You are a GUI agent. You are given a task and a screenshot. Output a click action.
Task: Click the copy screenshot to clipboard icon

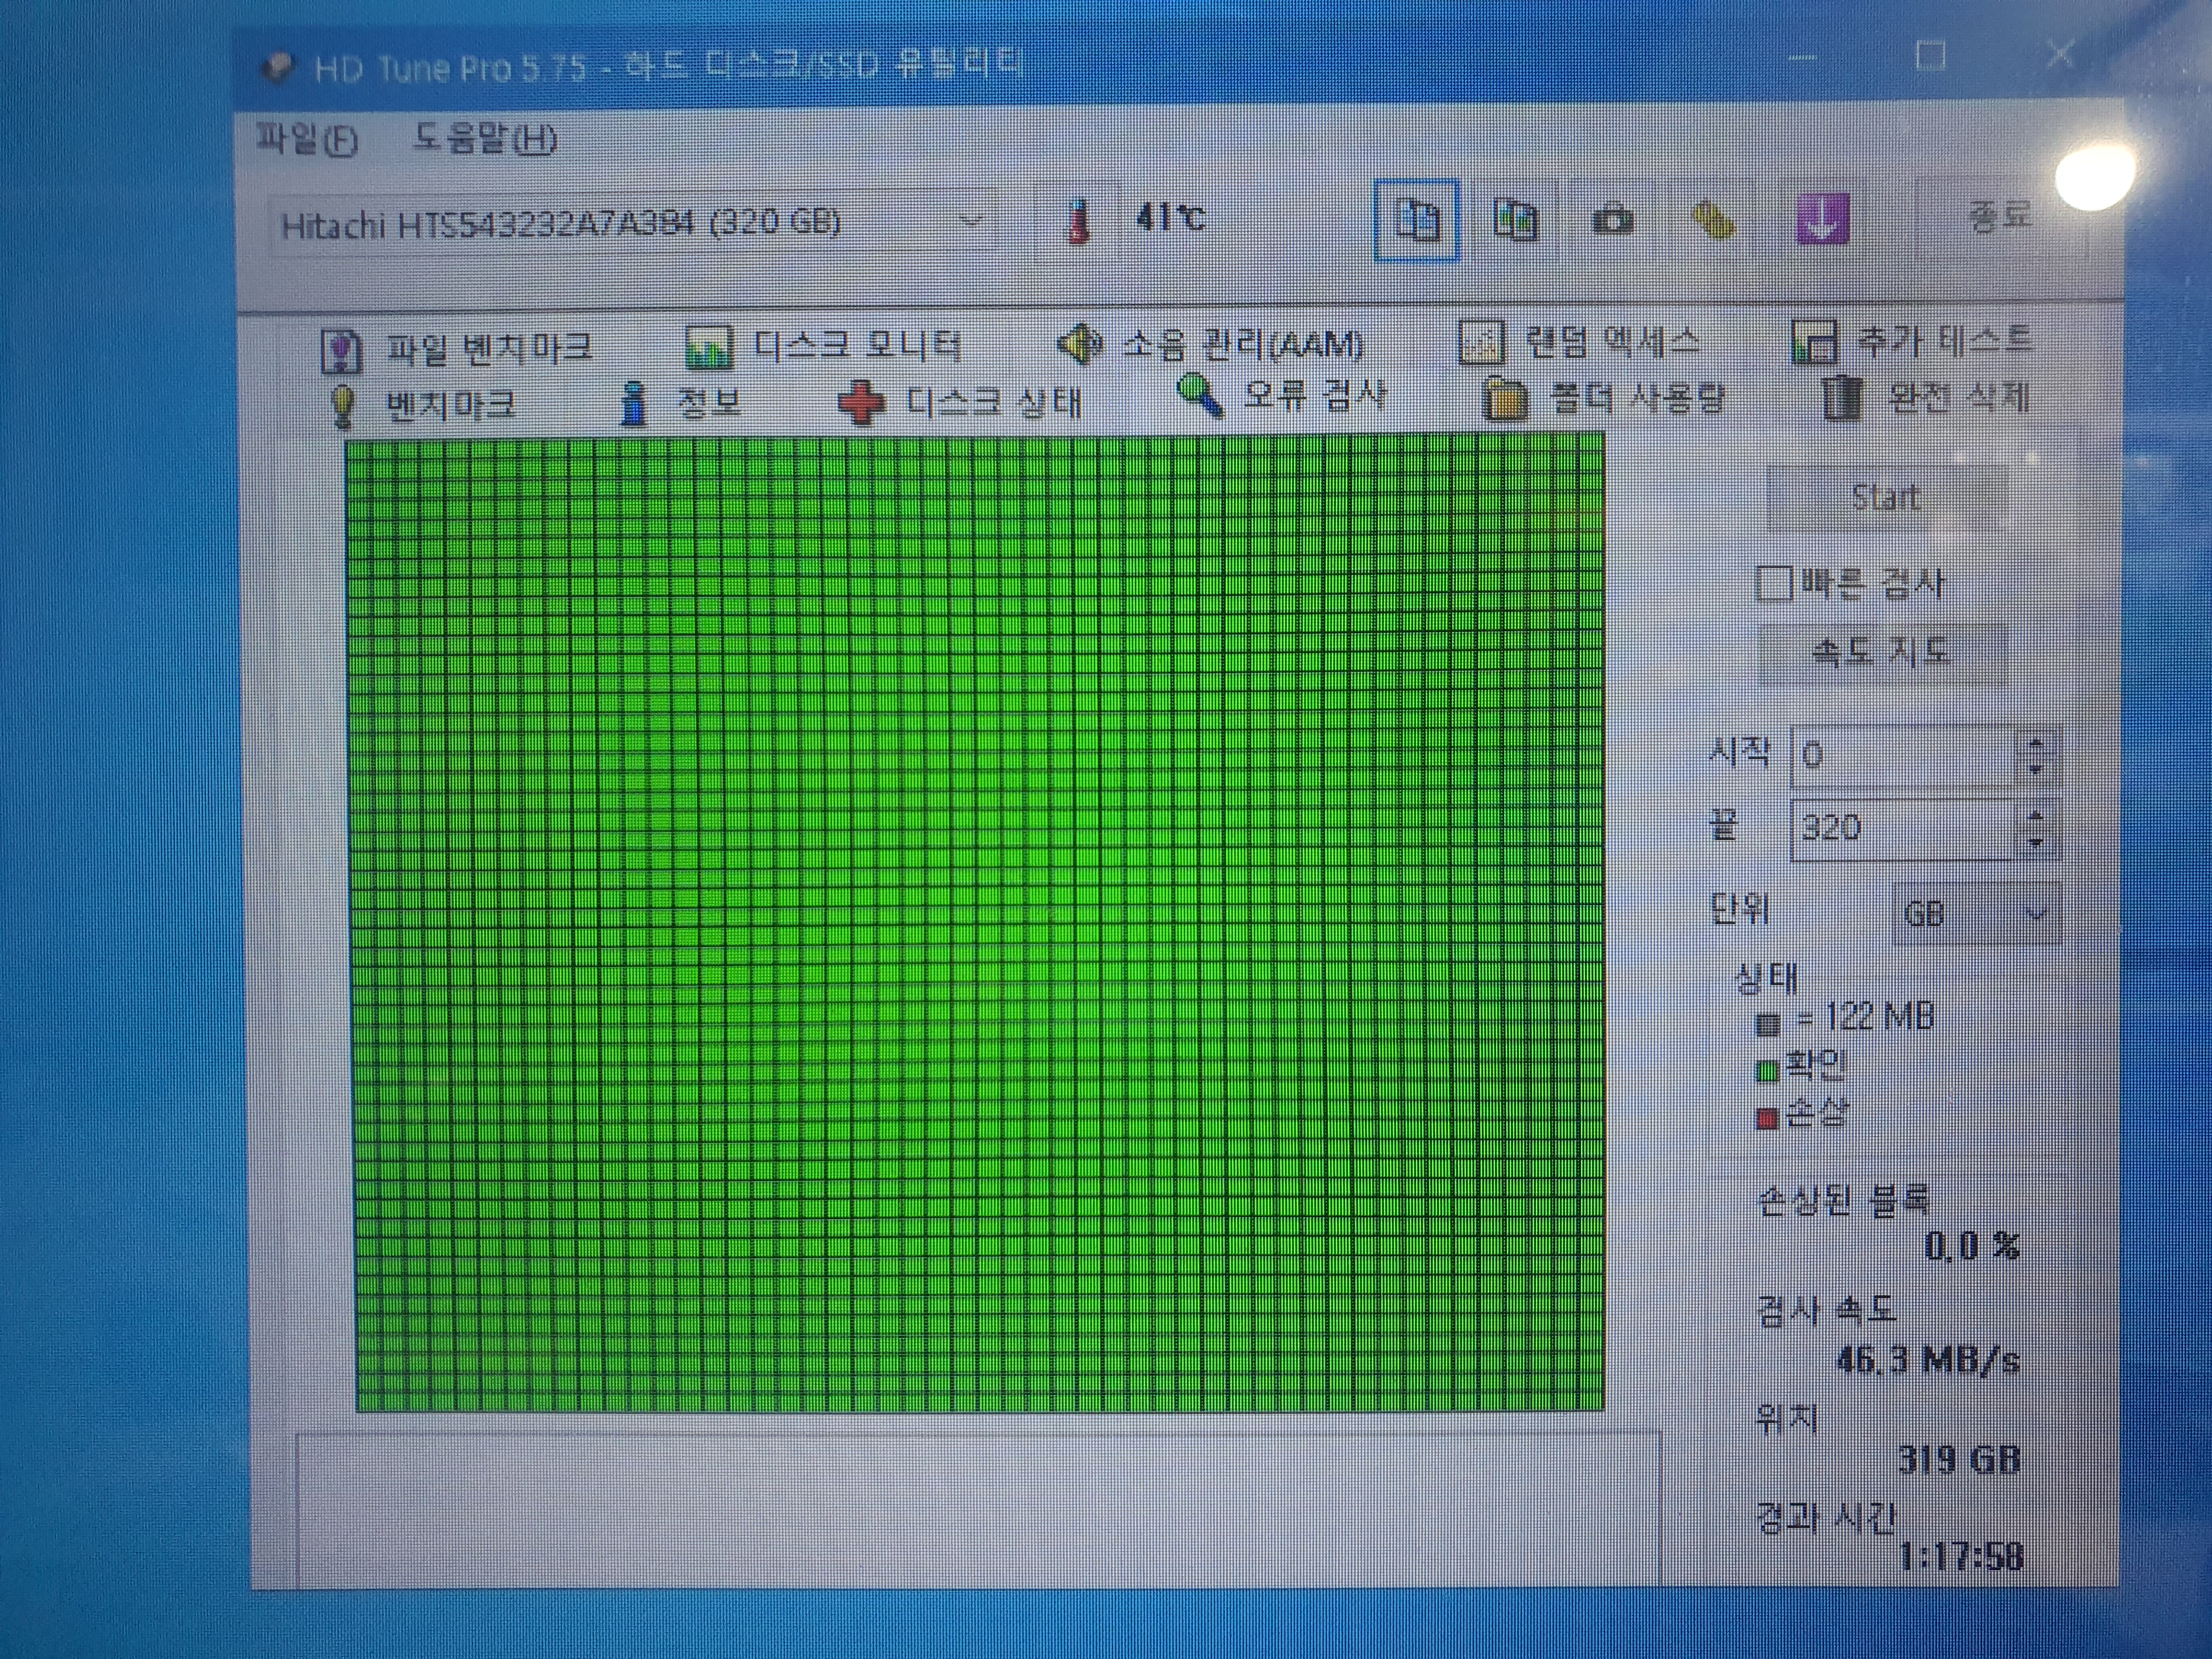1515,220
